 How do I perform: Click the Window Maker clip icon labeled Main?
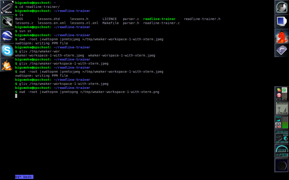pos(7,7)
